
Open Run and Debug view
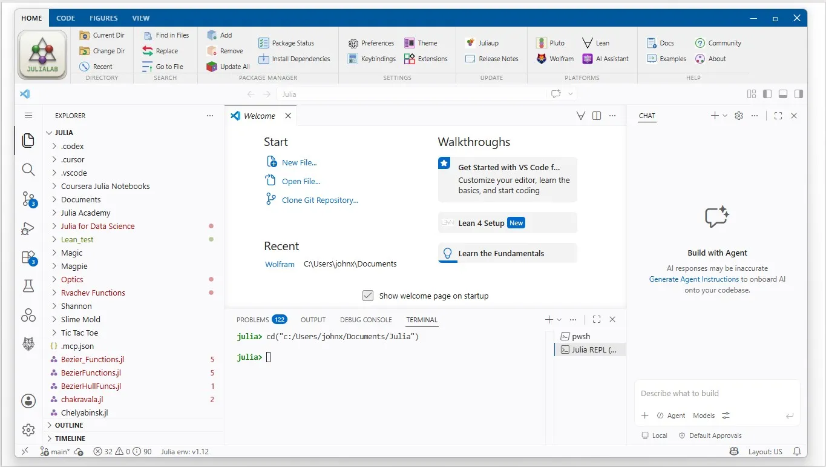pyautogui.click(x=28, y=228)
